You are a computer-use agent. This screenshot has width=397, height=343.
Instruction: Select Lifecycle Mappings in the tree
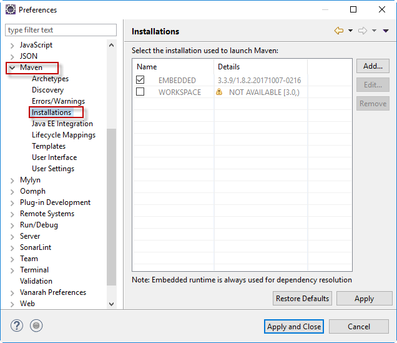[64, 135]
